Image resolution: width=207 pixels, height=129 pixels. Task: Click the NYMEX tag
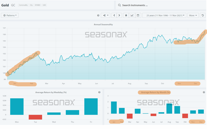[x=37, y=5]
